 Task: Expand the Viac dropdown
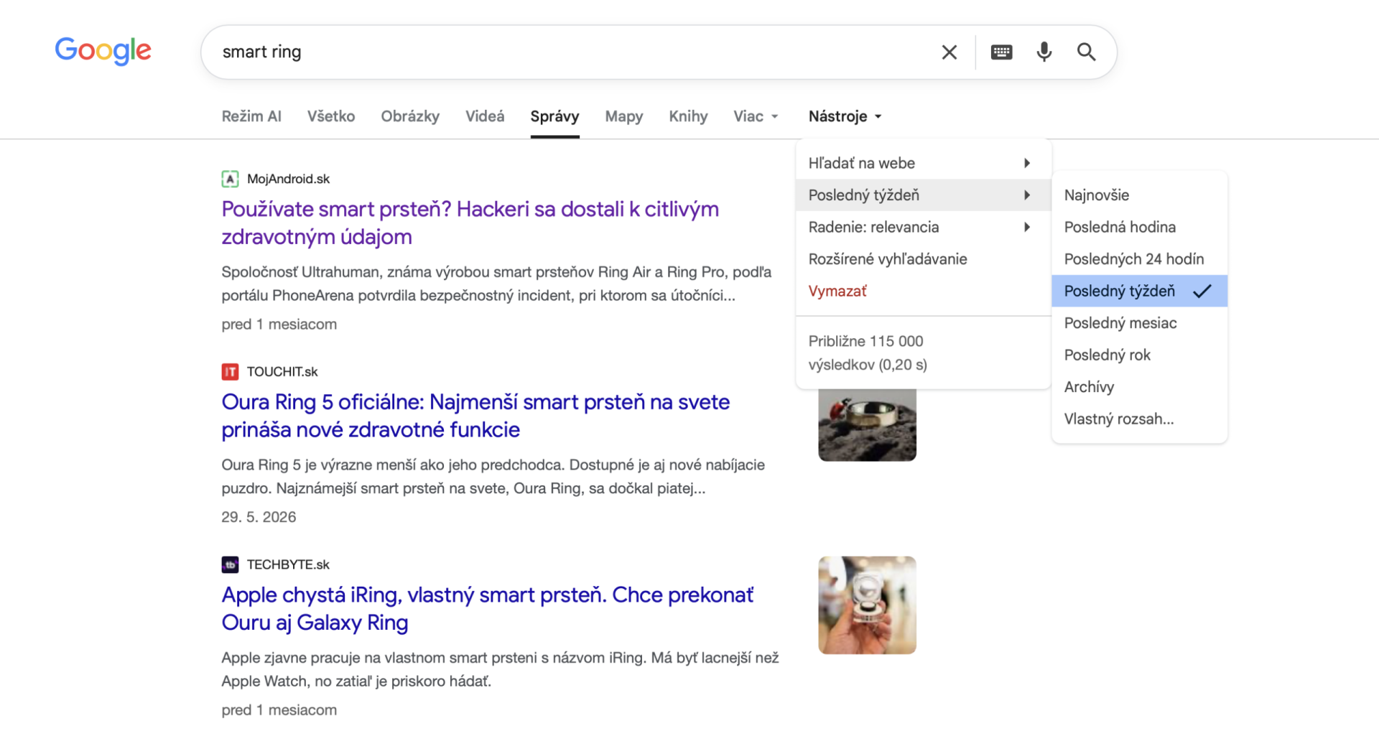[x=756, y=116]
